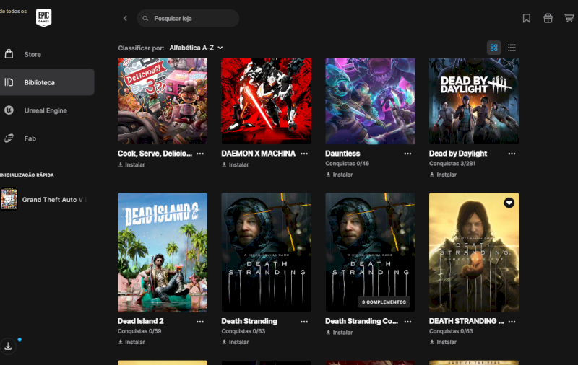Switch to grid view layout
The image size is (578, 365).
click(494, 48)
